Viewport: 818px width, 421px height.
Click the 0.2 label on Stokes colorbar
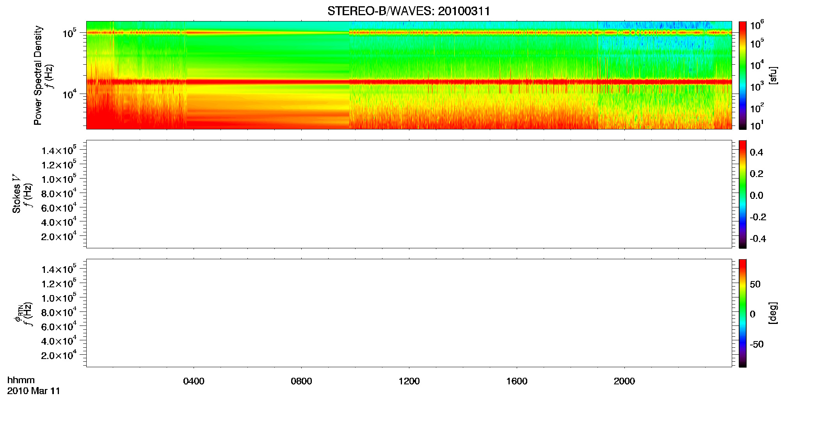tap(756, 174)
